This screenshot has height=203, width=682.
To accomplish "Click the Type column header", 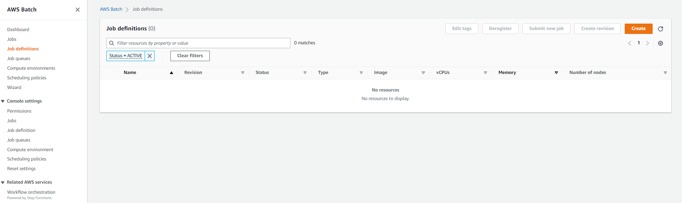I will pos(323,73).
